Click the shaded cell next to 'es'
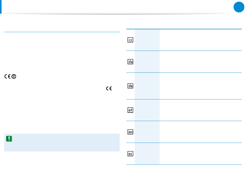Image resolution: width=246 pixels, height=174 pixels. 147,154
